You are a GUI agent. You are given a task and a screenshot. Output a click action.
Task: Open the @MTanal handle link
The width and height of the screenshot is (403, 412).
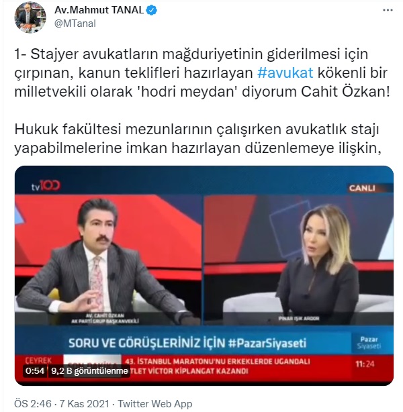tap(75, 23)
